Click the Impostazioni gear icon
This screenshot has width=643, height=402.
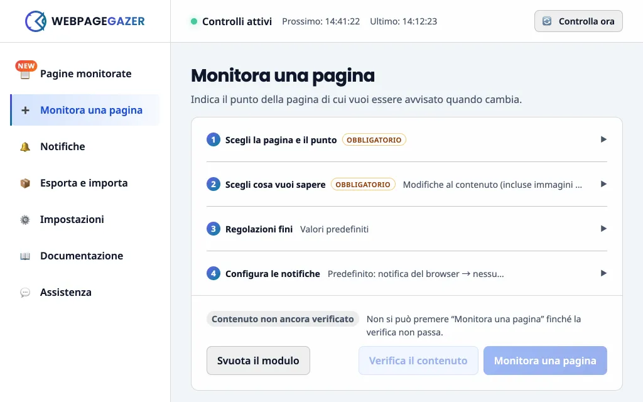[25, 219]
